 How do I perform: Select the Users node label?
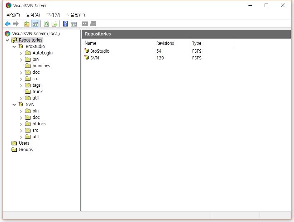(x=24, y=143)
